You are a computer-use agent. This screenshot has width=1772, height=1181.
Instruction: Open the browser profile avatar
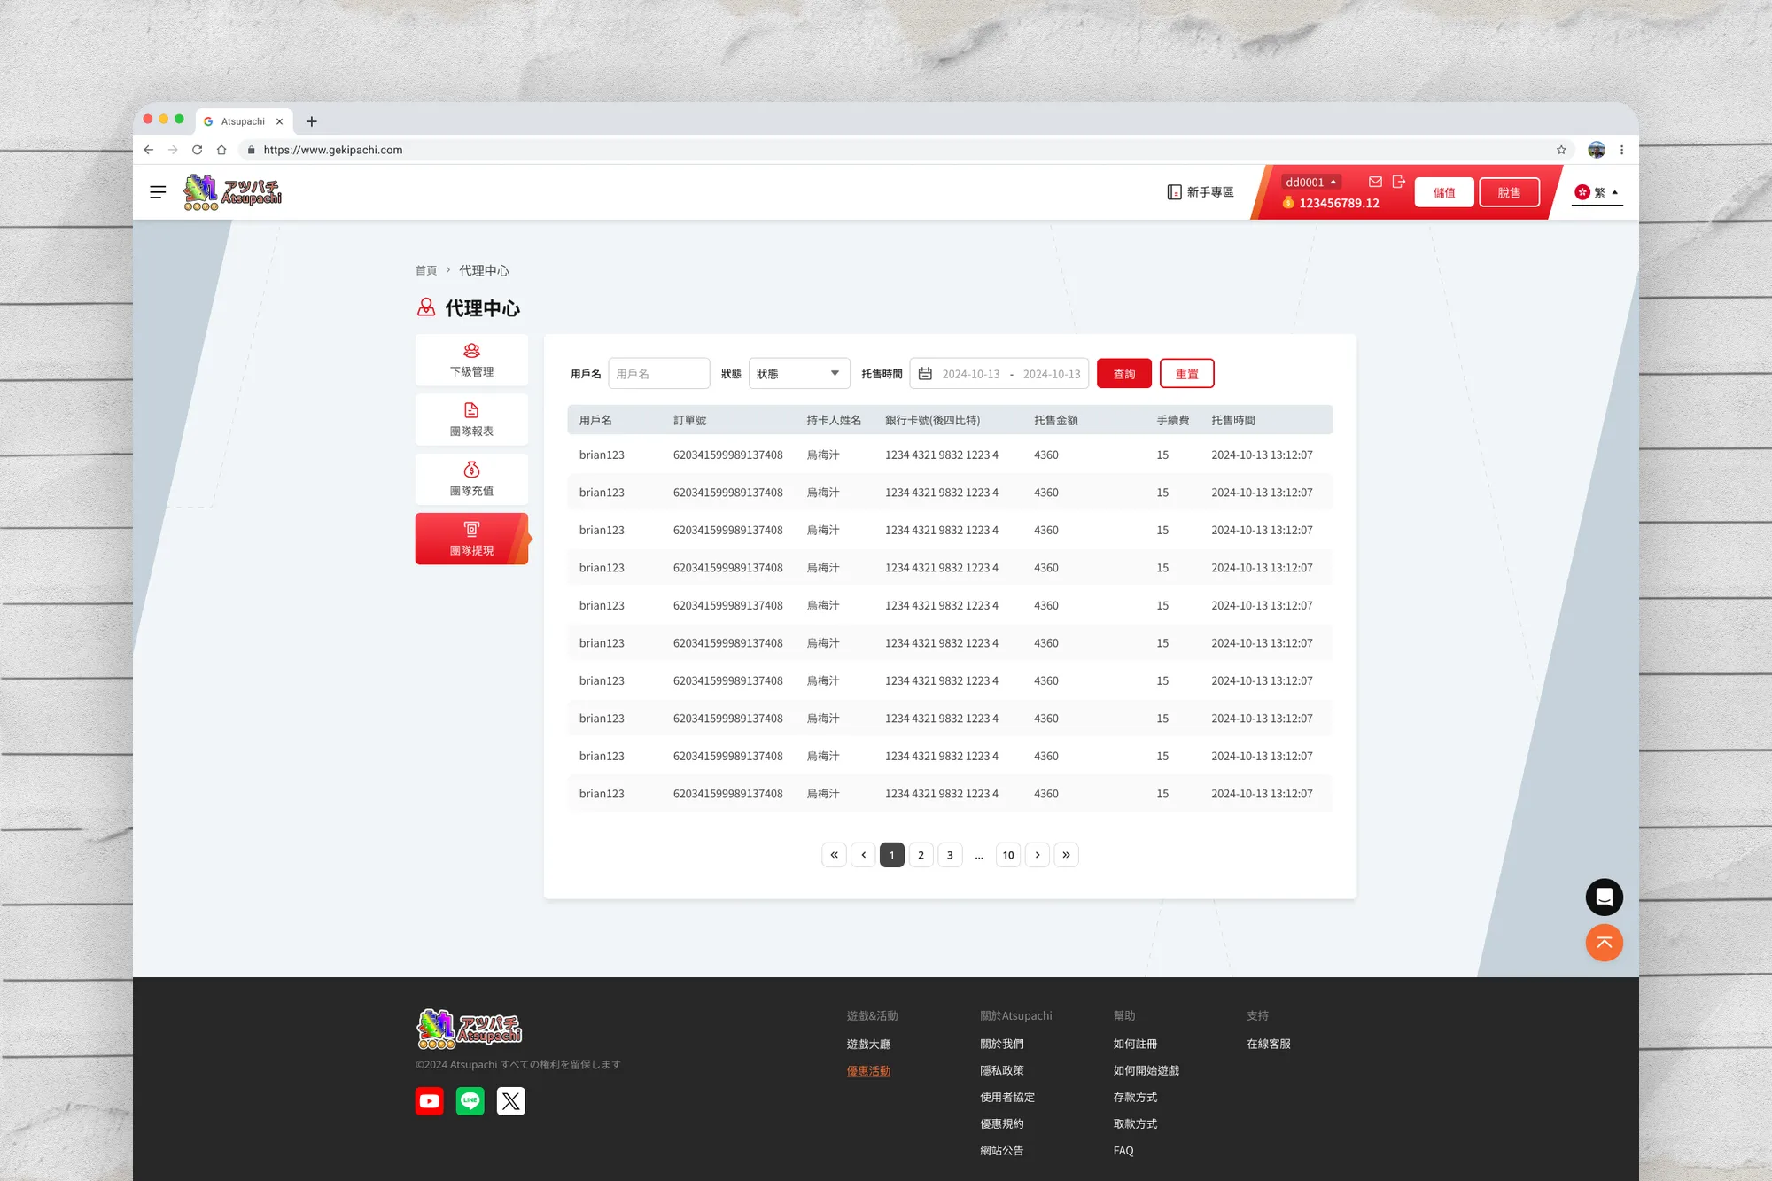tap(1597, 150)
